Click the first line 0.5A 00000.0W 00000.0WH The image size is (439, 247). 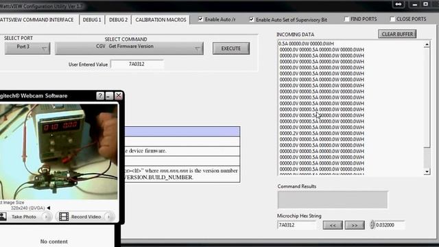coord(306,44)
